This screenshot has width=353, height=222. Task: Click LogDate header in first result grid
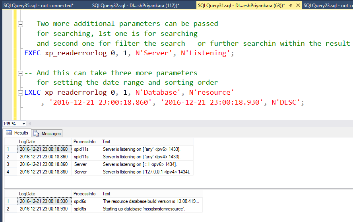(44, 142)
